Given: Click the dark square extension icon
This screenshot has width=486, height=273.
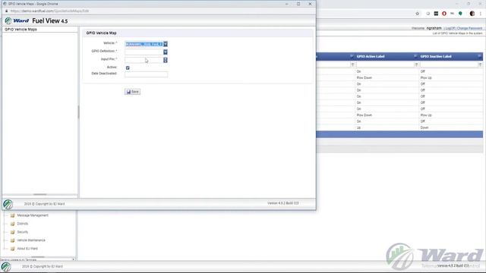Looking at the screenshot, I should (x=436, y=14).
